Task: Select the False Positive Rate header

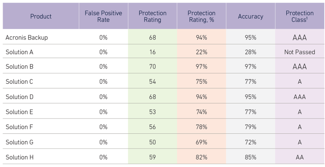Action: coord(103,16)
